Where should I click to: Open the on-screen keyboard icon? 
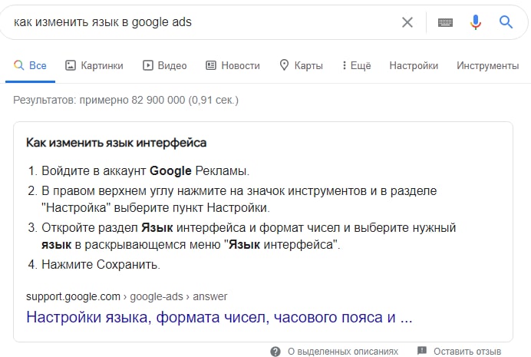point(445,23)
